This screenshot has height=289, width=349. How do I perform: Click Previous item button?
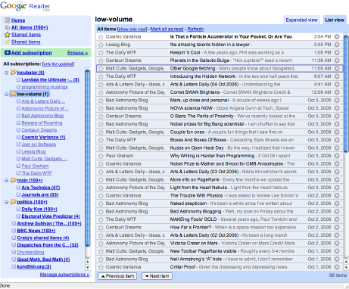(117, 276)
